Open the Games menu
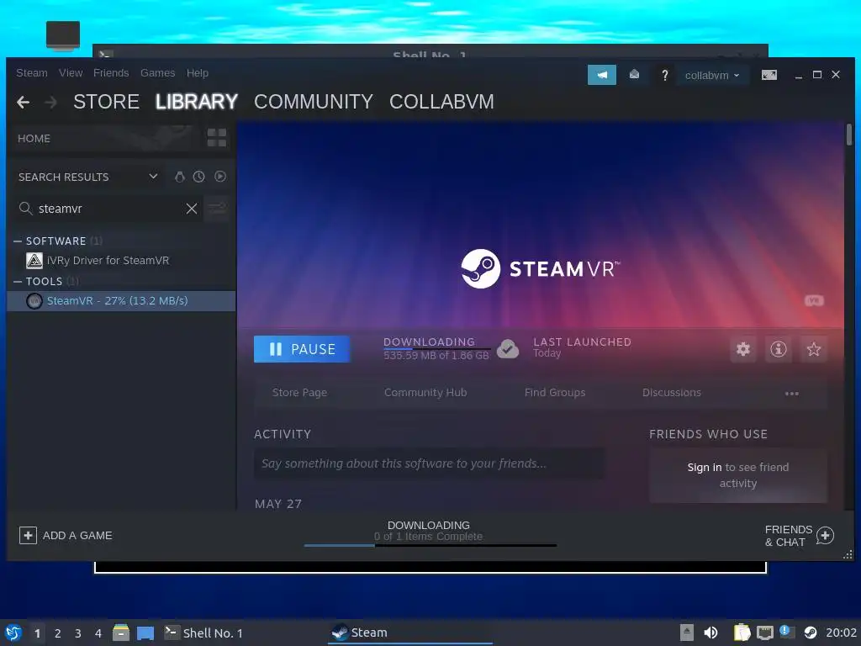The width and height of the screenshot is (861, 646). [x=157, y=73]
